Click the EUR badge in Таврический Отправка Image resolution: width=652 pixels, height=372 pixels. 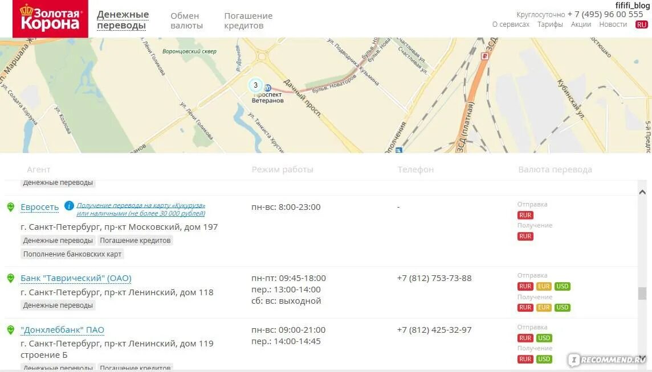pyautogui.click(x=544, y=286)
